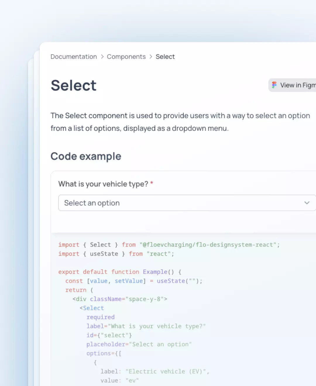Click the export default function Example line
This screenshot has height=386, width=316.
pos(120,272)
